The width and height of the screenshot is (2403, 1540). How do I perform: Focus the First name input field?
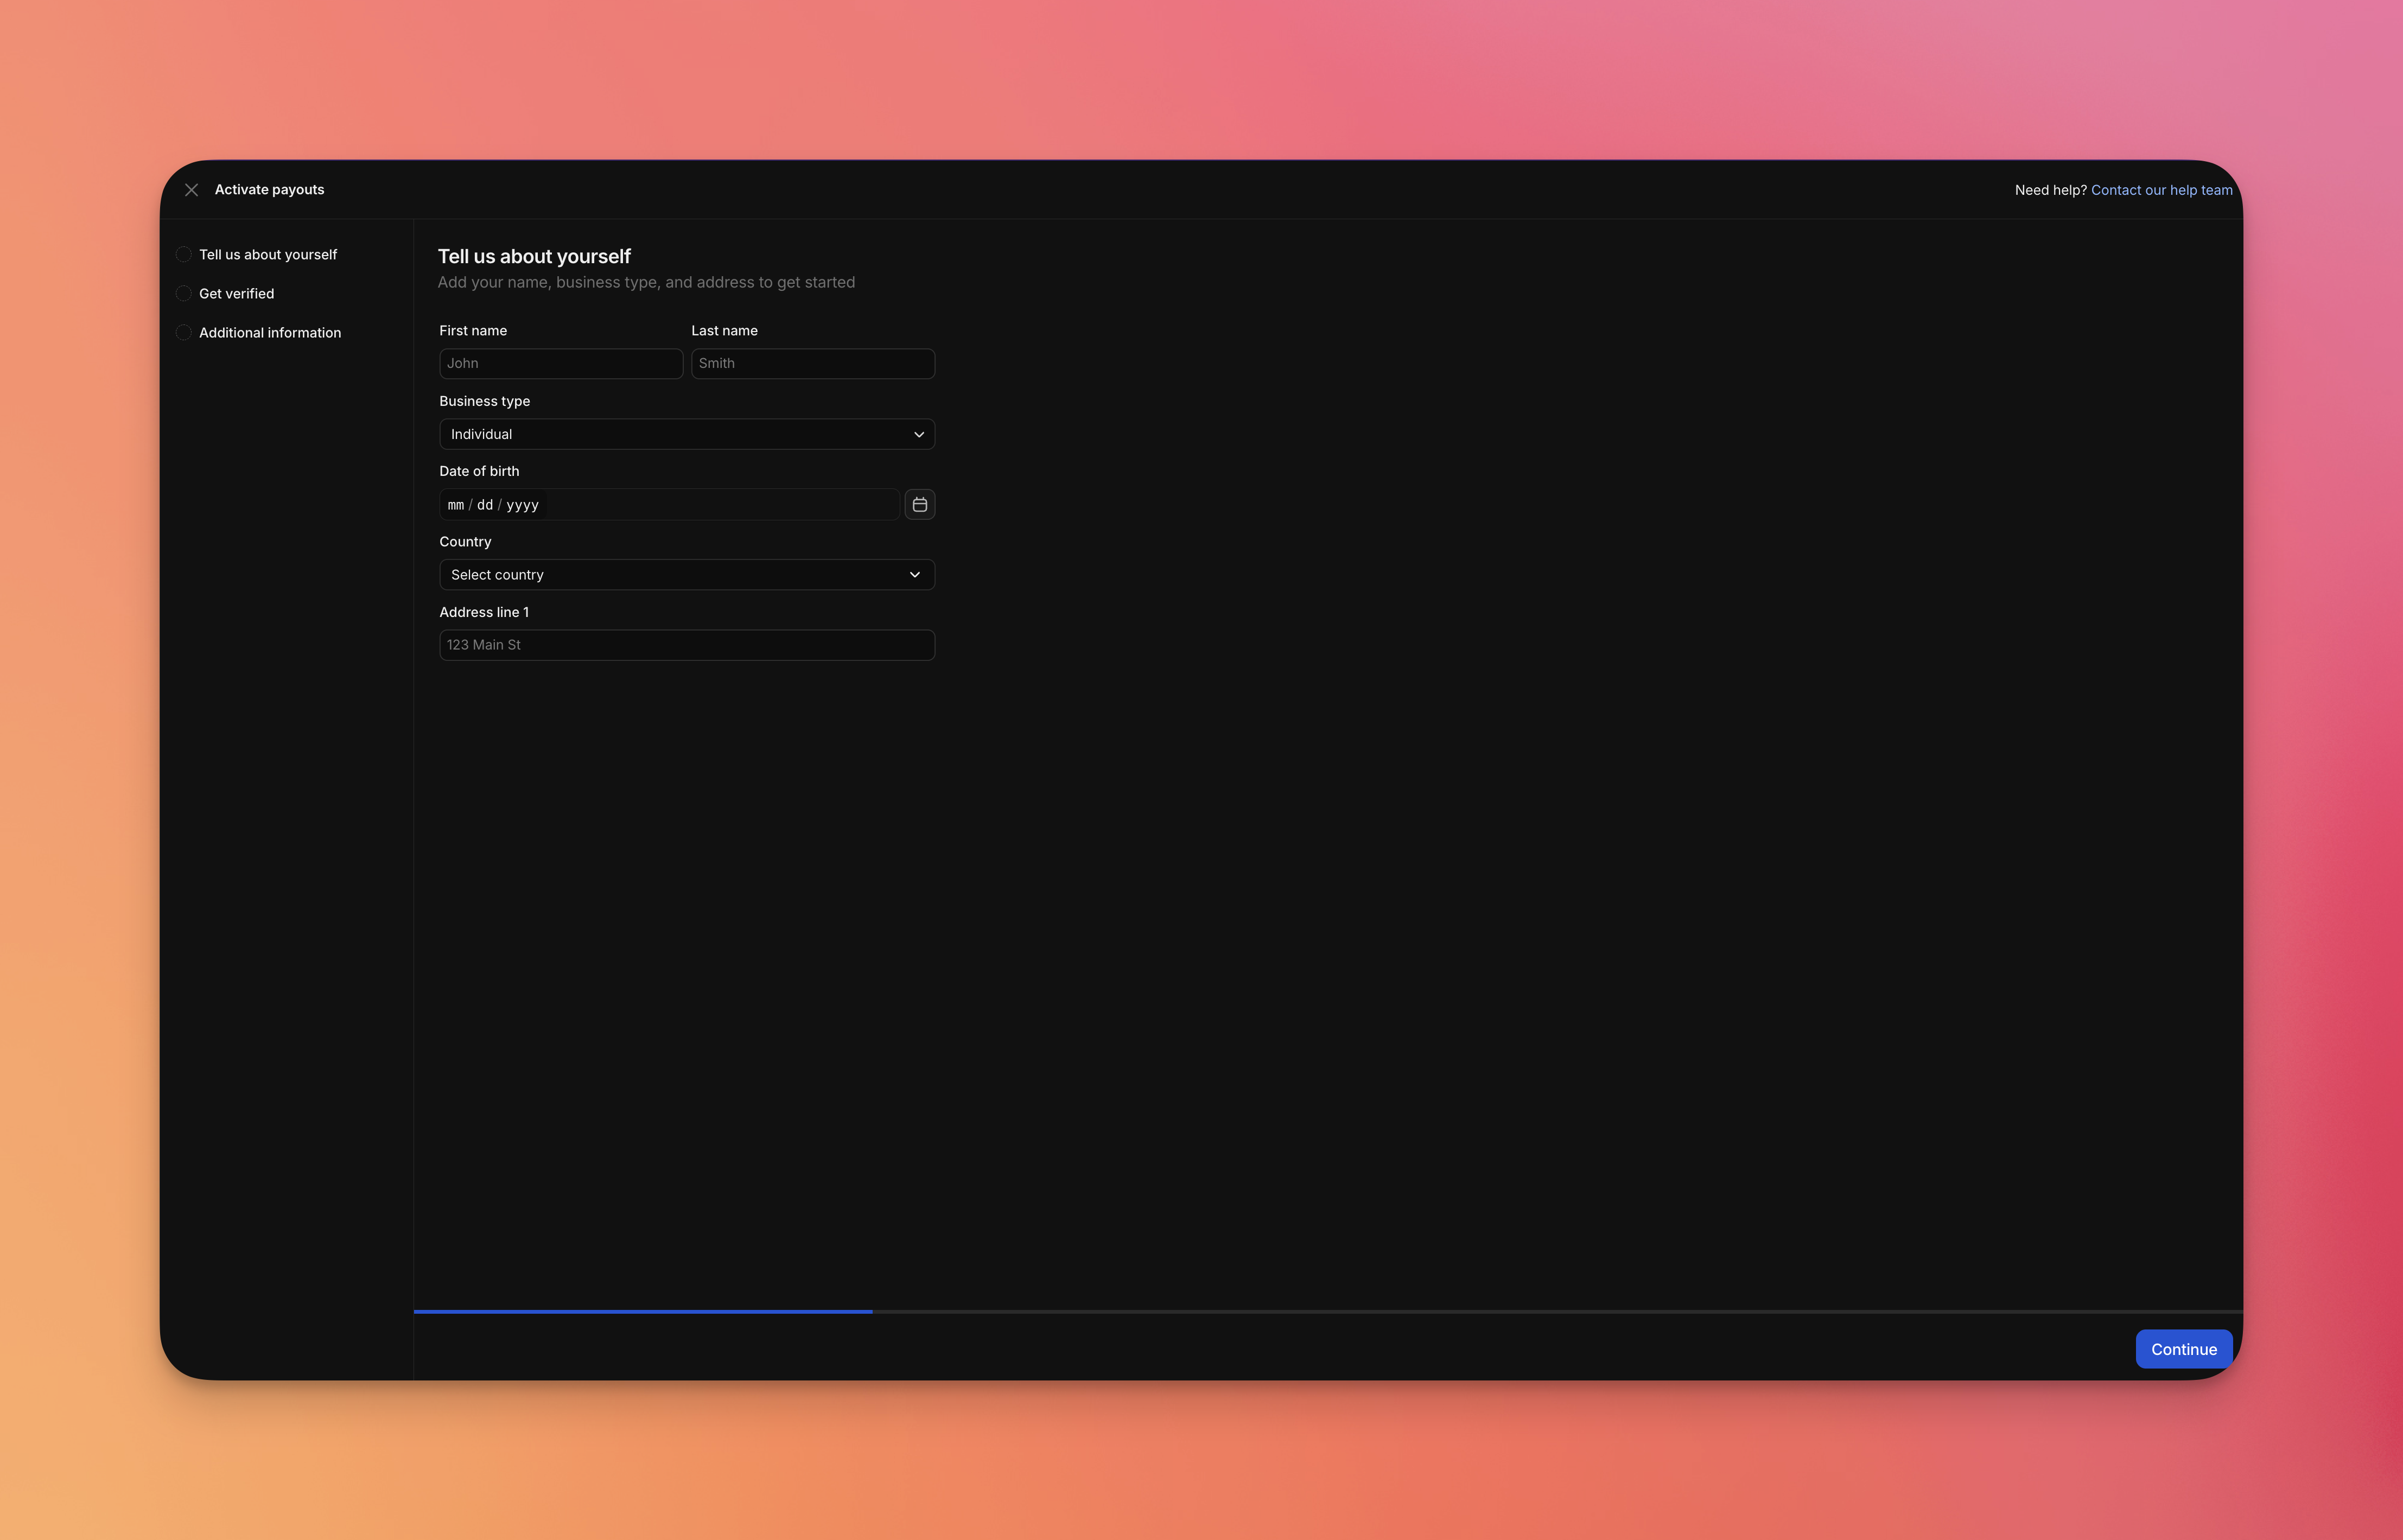[x=560, y=363]
